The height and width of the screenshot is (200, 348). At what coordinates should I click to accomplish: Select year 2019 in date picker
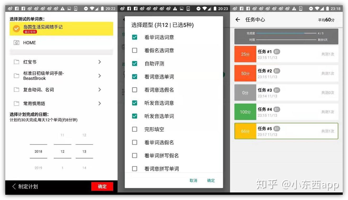[x=38, y=168]
